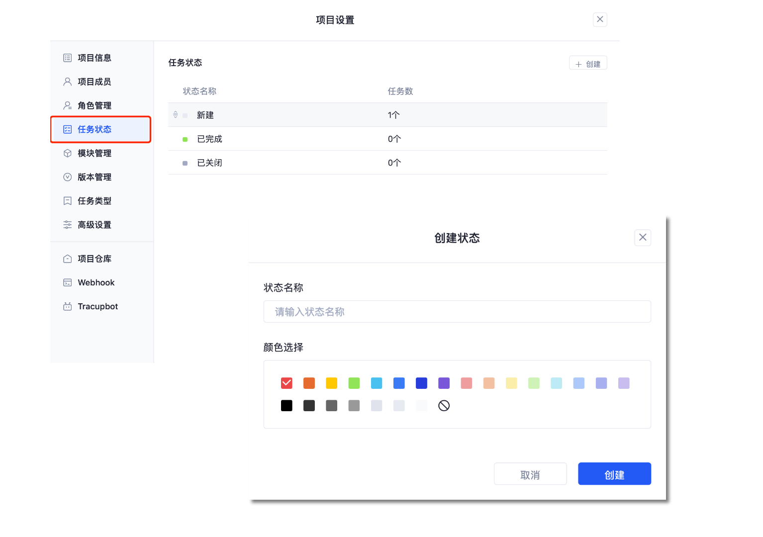Image resolution: width=763 pixels, height=537 pixels.
Task: Click the 模块管理 cube icon
Action: click(68, 154)
